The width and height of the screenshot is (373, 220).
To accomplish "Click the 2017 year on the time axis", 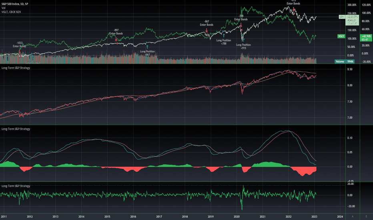I will point(159,217).
